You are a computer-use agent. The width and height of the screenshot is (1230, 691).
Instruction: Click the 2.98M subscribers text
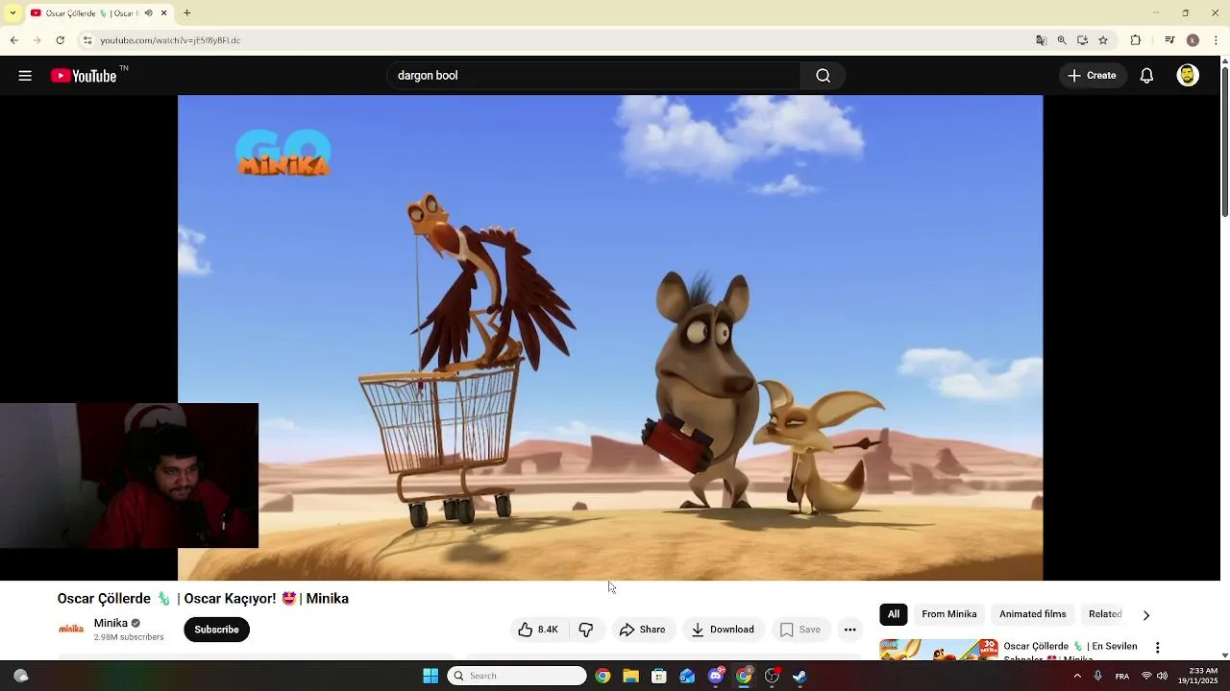[129, 637]
